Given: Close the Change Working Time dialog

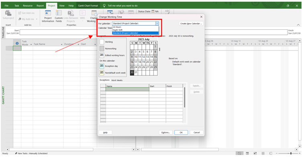Looking at the screenshot, I should click(201, 17).
